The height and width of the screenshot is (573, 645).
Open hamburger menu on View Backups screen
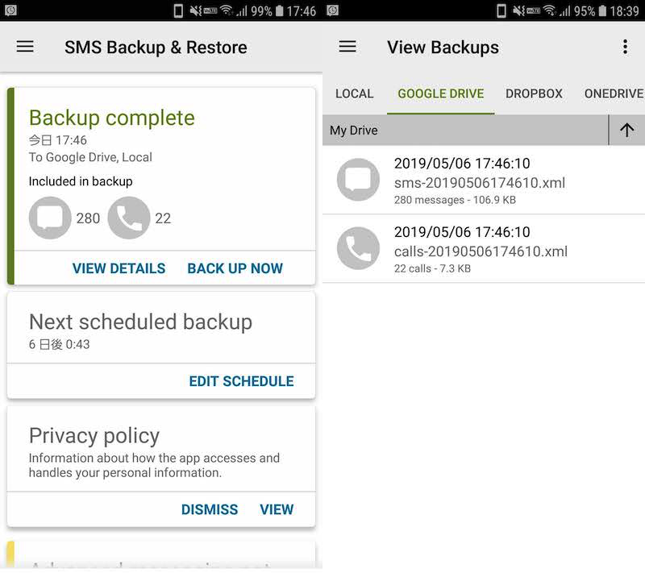(x=347, y=47)
